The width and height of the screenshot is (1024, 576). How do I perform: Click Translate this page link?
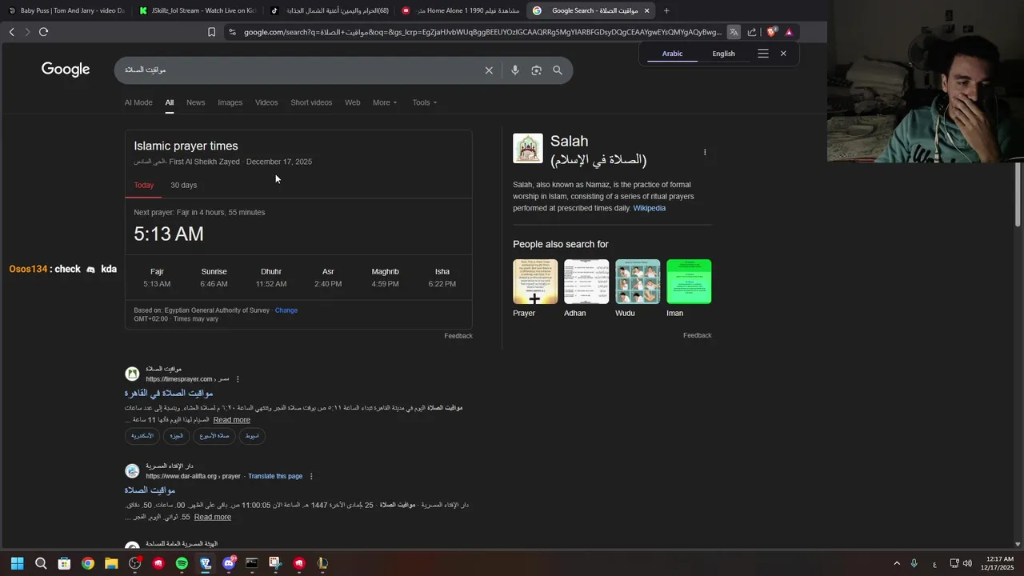click(x=275, y=476)
